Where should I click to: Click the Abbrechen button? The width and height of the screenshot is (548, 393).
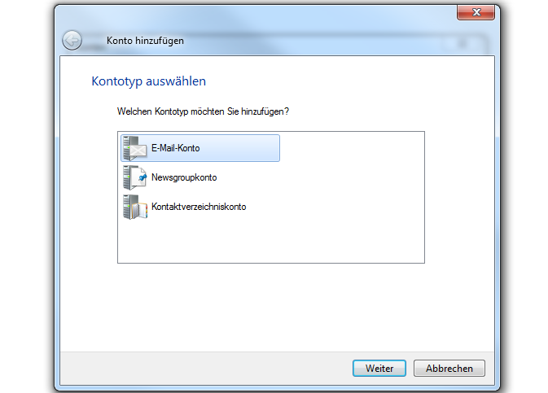(449, 369)
